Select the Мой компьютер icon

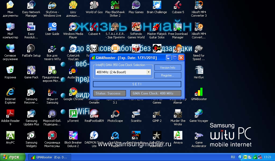point(10,27)
